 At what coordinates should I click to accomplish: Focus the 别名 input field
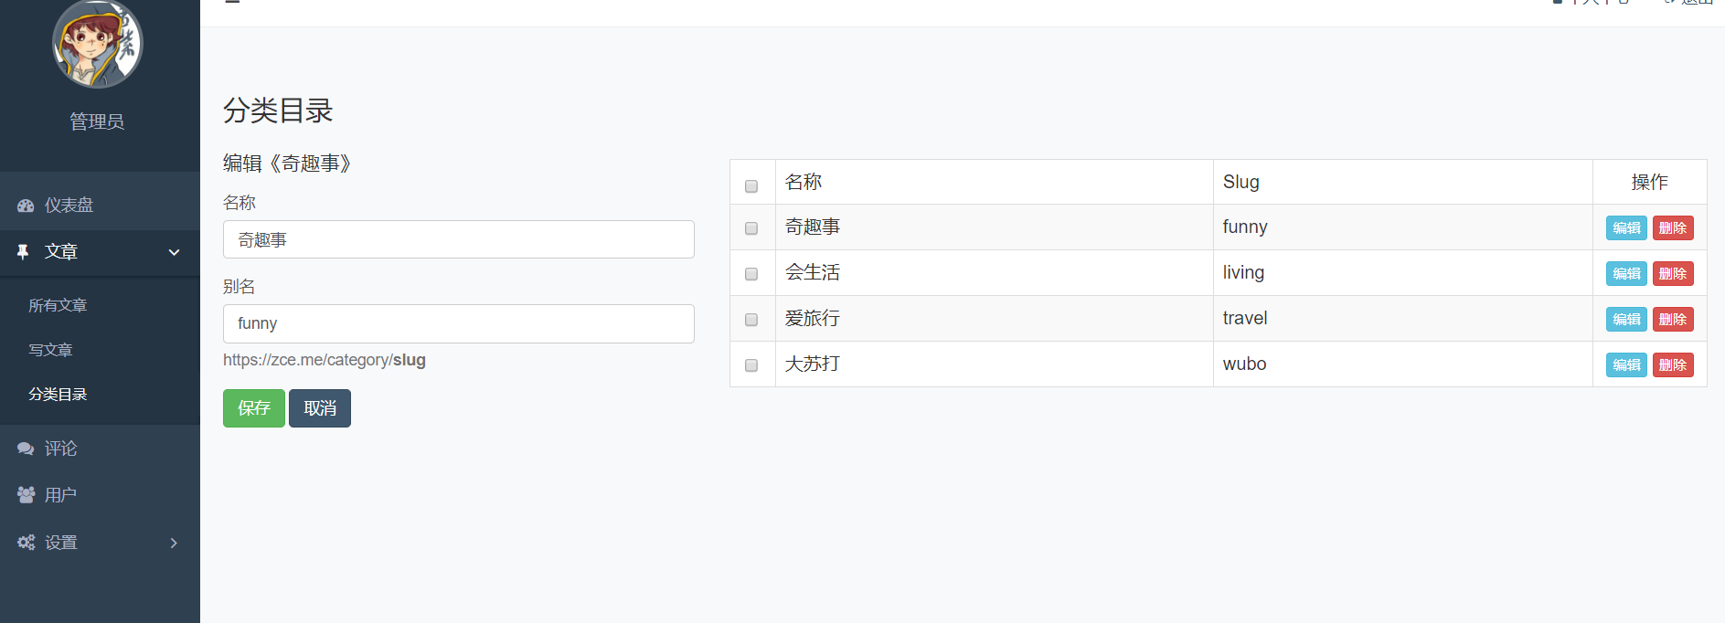pyautogui.click(x=458, y=323)
